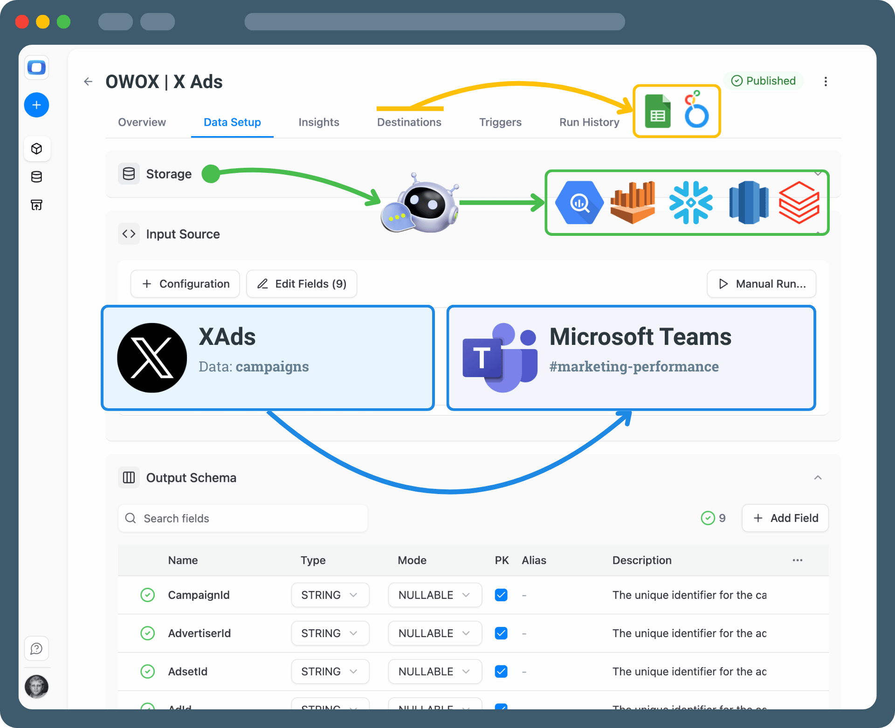Click the back arrow beside OWOX title
The height and width of the screenshot is (728, 895).
click(88, 82)
